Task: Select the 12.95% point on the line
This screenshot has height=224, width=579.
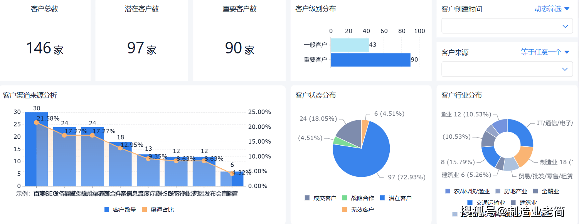Action: click(x=120, y=148)
